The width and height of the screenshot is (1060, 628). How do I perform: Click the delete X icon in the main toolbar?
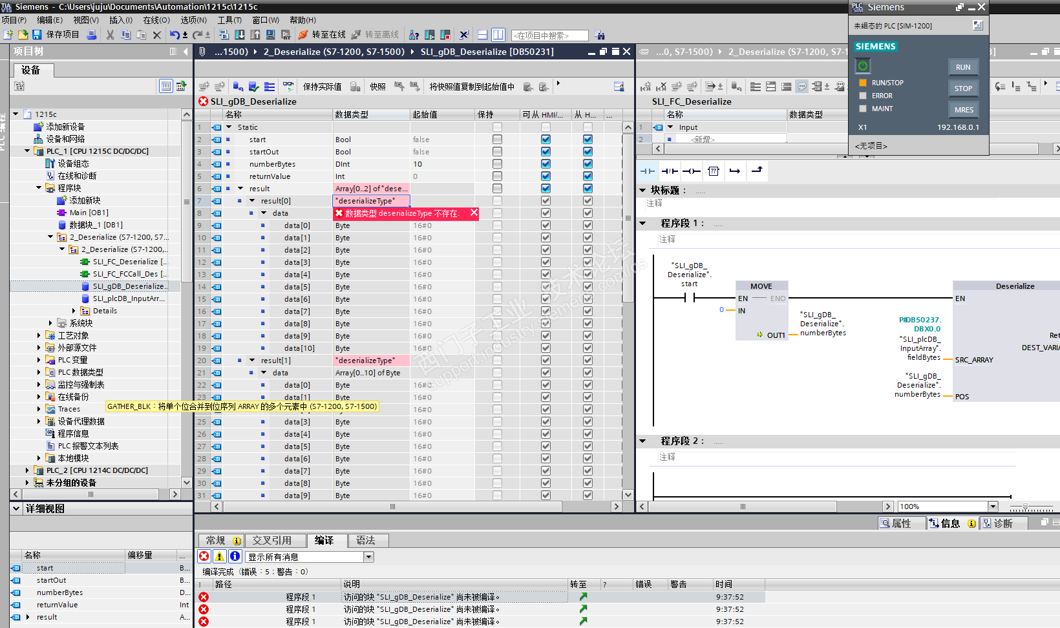[157, 34]
